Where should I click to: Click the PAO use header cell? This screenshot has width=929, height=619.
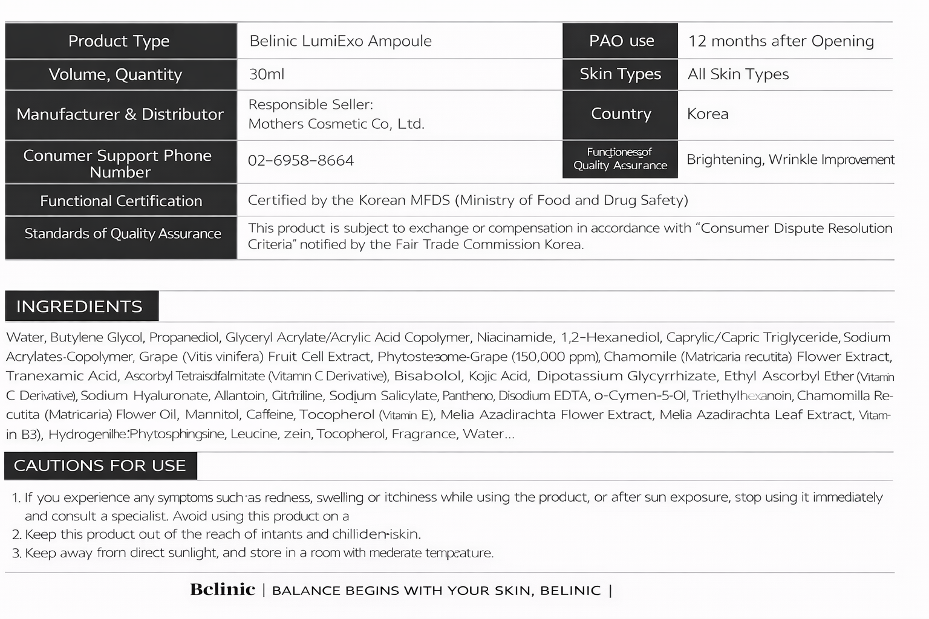tap(621, 41)
